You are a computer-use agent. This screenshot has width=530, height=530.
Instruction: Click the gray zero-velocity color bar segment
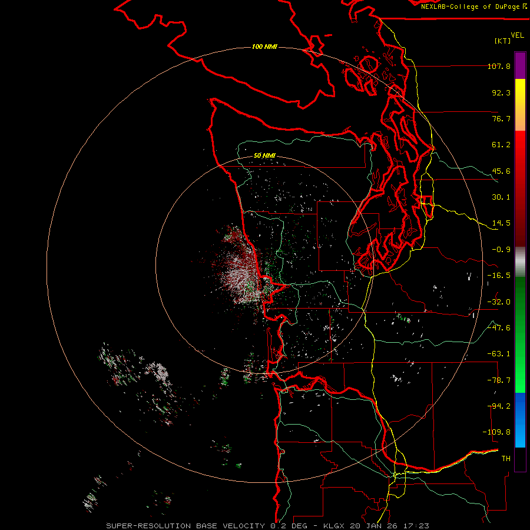click(x=520, y=262)
